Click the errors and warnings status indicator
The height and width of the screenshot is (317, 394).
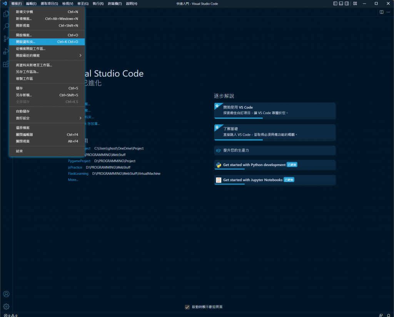click(10, 315)
